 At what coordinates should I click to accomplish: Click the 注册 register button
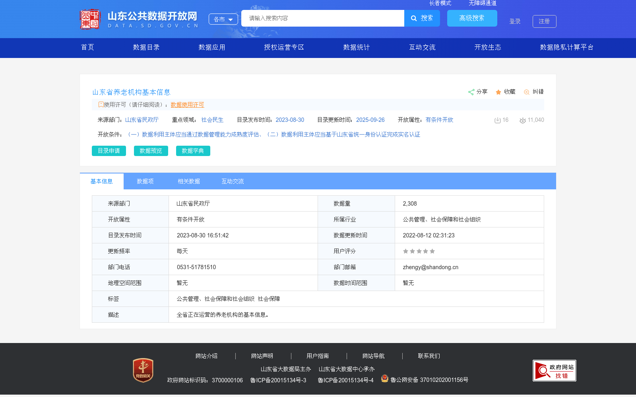point(545,21)
